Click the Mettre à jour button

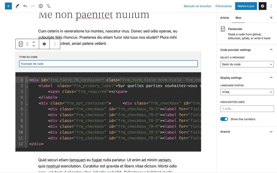coord(246,6)
